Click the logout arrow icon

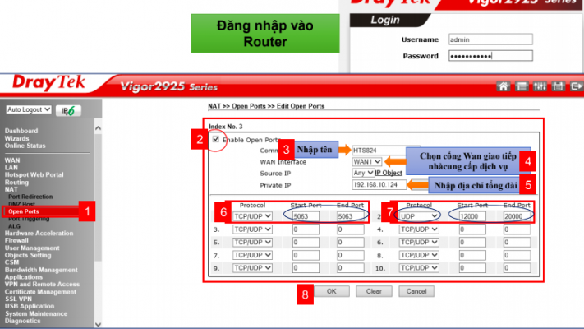576,86
